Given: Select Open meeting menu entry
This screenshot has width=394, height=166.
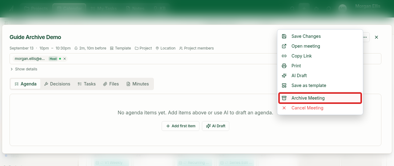Looking at the screenshot, I should [320, 46].
